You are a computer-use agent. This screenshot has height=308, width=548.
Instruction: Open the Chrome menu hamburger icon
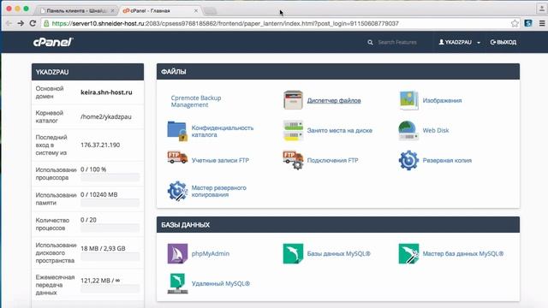(x=542, y=23)
